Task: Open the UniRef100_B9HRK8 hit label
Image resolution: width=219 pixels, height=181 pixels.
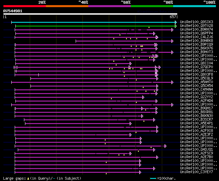Action: [196, 41]
